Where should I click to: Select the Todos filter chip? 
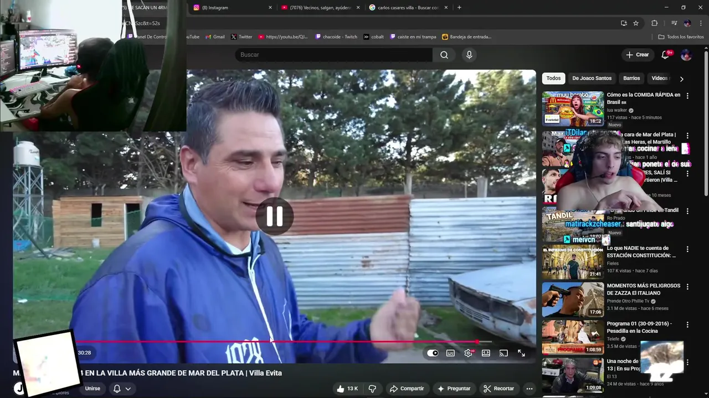point(553,78)
